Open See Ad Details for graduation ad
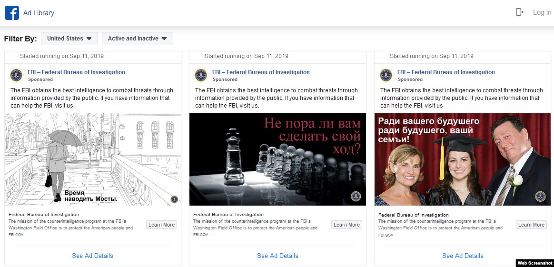The height and width of the screenshot is (267, 554). pos(463,256)
